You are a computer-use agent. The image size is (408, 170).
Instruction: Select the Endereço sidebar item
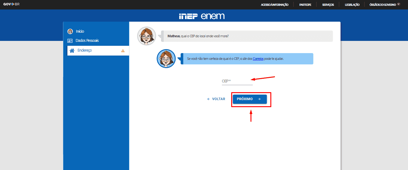[98, 51]
